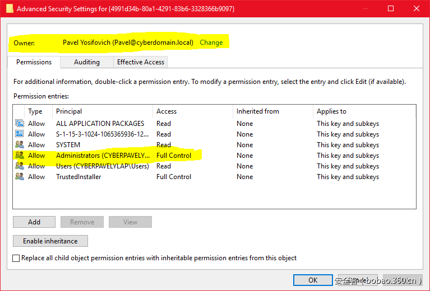Confirm with the OK button
Screen dimensions: 430x291
[313, 280]
